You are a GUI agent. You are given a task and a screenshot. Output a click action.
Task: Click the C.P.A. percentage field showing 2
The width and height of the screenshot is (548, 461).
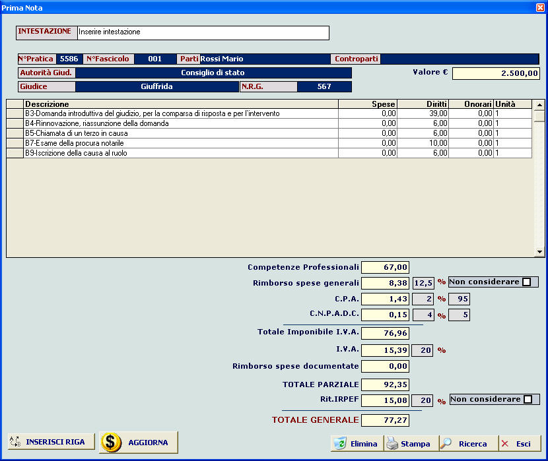tap(423, 299)
